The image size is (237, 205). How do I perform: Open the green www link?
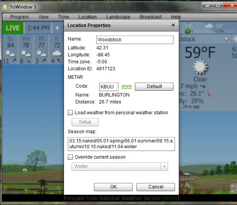(x=126, y=86)
